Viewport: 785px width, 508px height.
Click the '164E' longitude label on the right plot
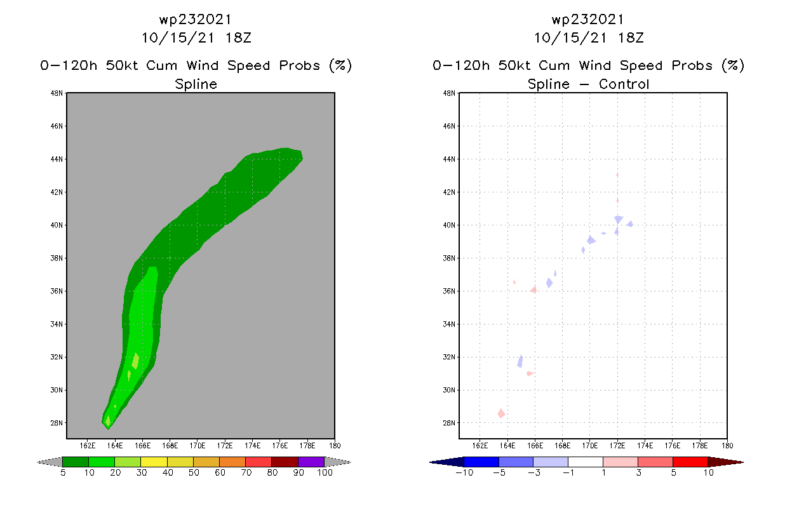coord(507,446)
